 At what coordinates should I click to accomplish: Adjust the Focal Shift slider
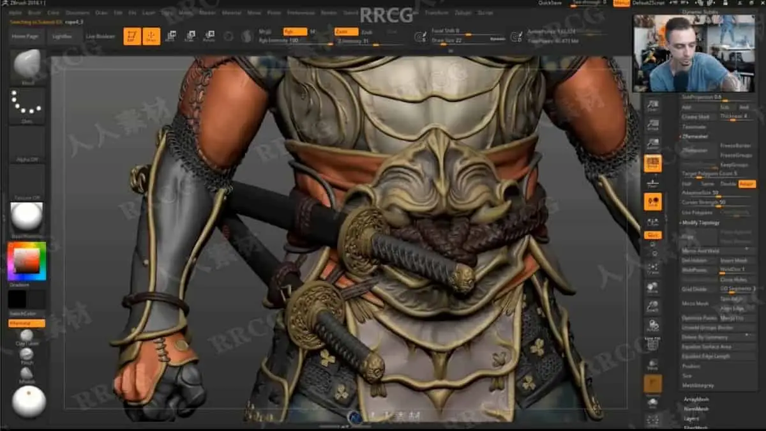point(469,31)
